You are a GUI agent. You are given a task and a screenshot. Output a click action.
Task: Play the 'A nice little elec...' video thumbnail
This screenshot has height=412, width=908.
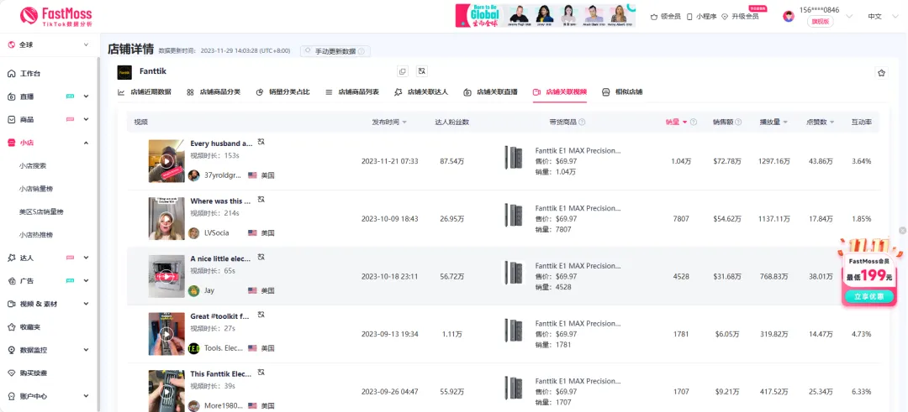(x=166, y=276)
